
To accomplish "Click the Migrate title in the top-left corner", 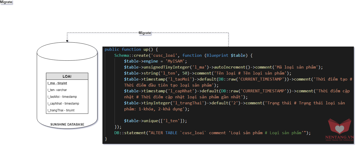I will pyautogui.click(x=6, y=2).
